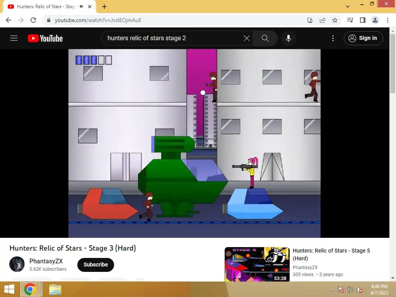Share this page using the share icon
This screenshot has width=396, height=297.
[322, 20]
